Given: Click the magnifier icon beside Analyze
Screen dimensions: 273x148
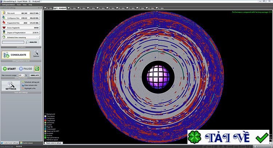Looking at the screenshot, I should point(27,42).
